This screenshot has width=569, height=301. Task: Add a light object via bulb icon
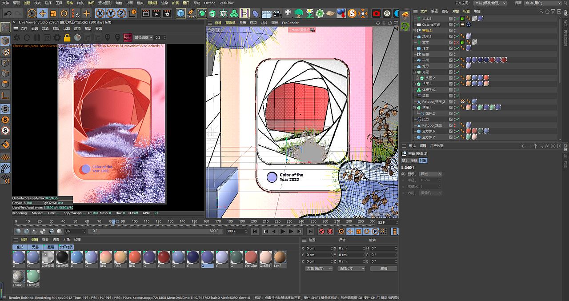point(288,13)
